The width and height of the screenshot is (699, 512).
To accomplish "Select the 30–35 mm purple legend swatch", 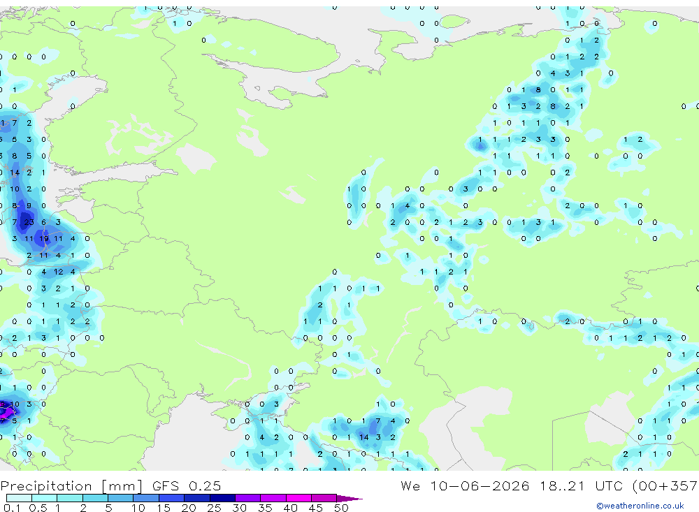I will coord(248,498).
